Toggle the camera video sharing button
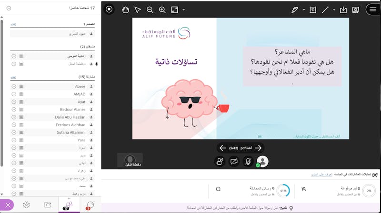 click(234, 161)
